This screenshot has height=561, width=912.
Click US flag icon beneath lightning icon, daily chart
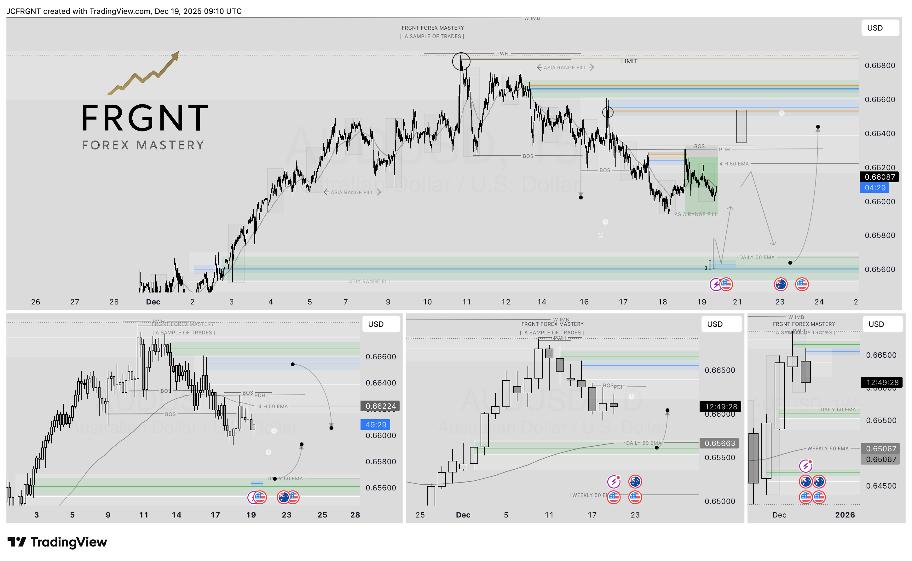pyautogui.click(x=614, y=497)
